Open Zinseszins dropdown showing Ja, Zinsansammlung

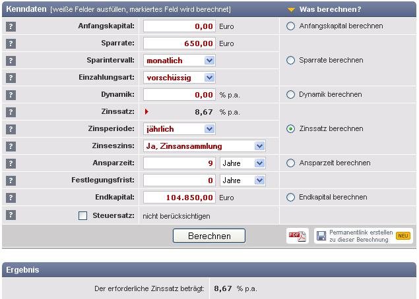(x=205, y=146)
